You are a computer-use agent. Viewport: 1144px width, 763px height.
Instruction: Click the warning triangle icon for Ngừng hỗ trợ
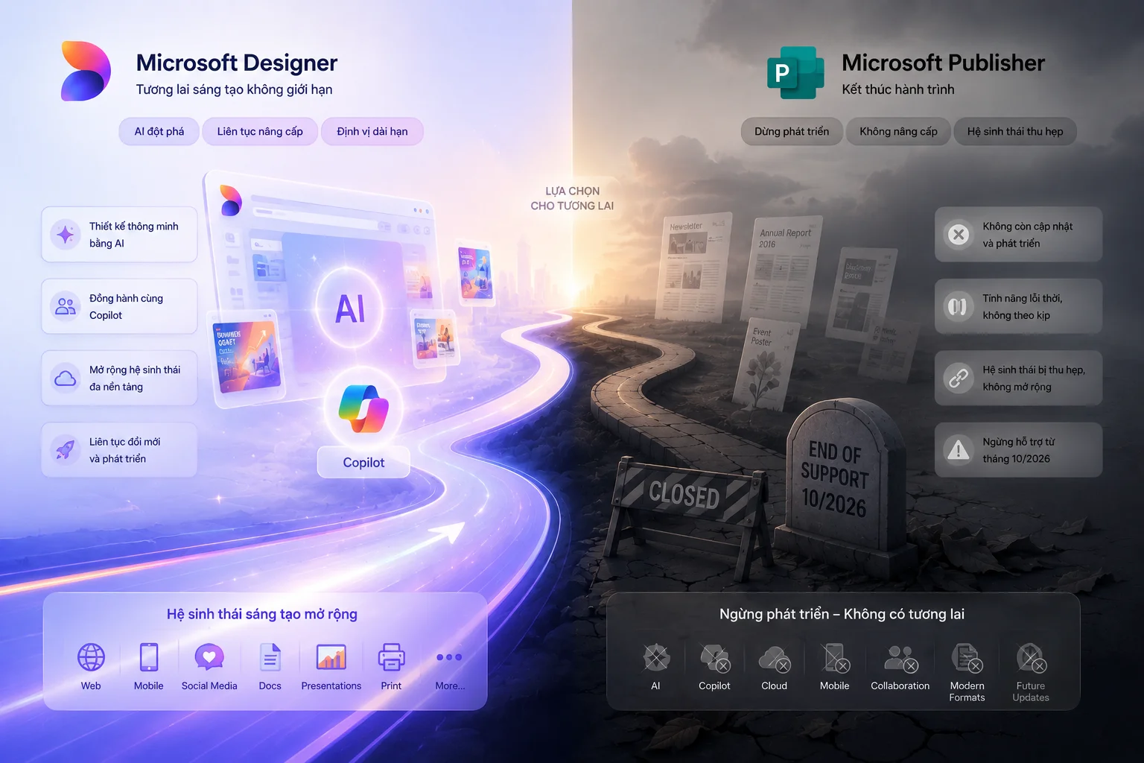coord(959,449)
